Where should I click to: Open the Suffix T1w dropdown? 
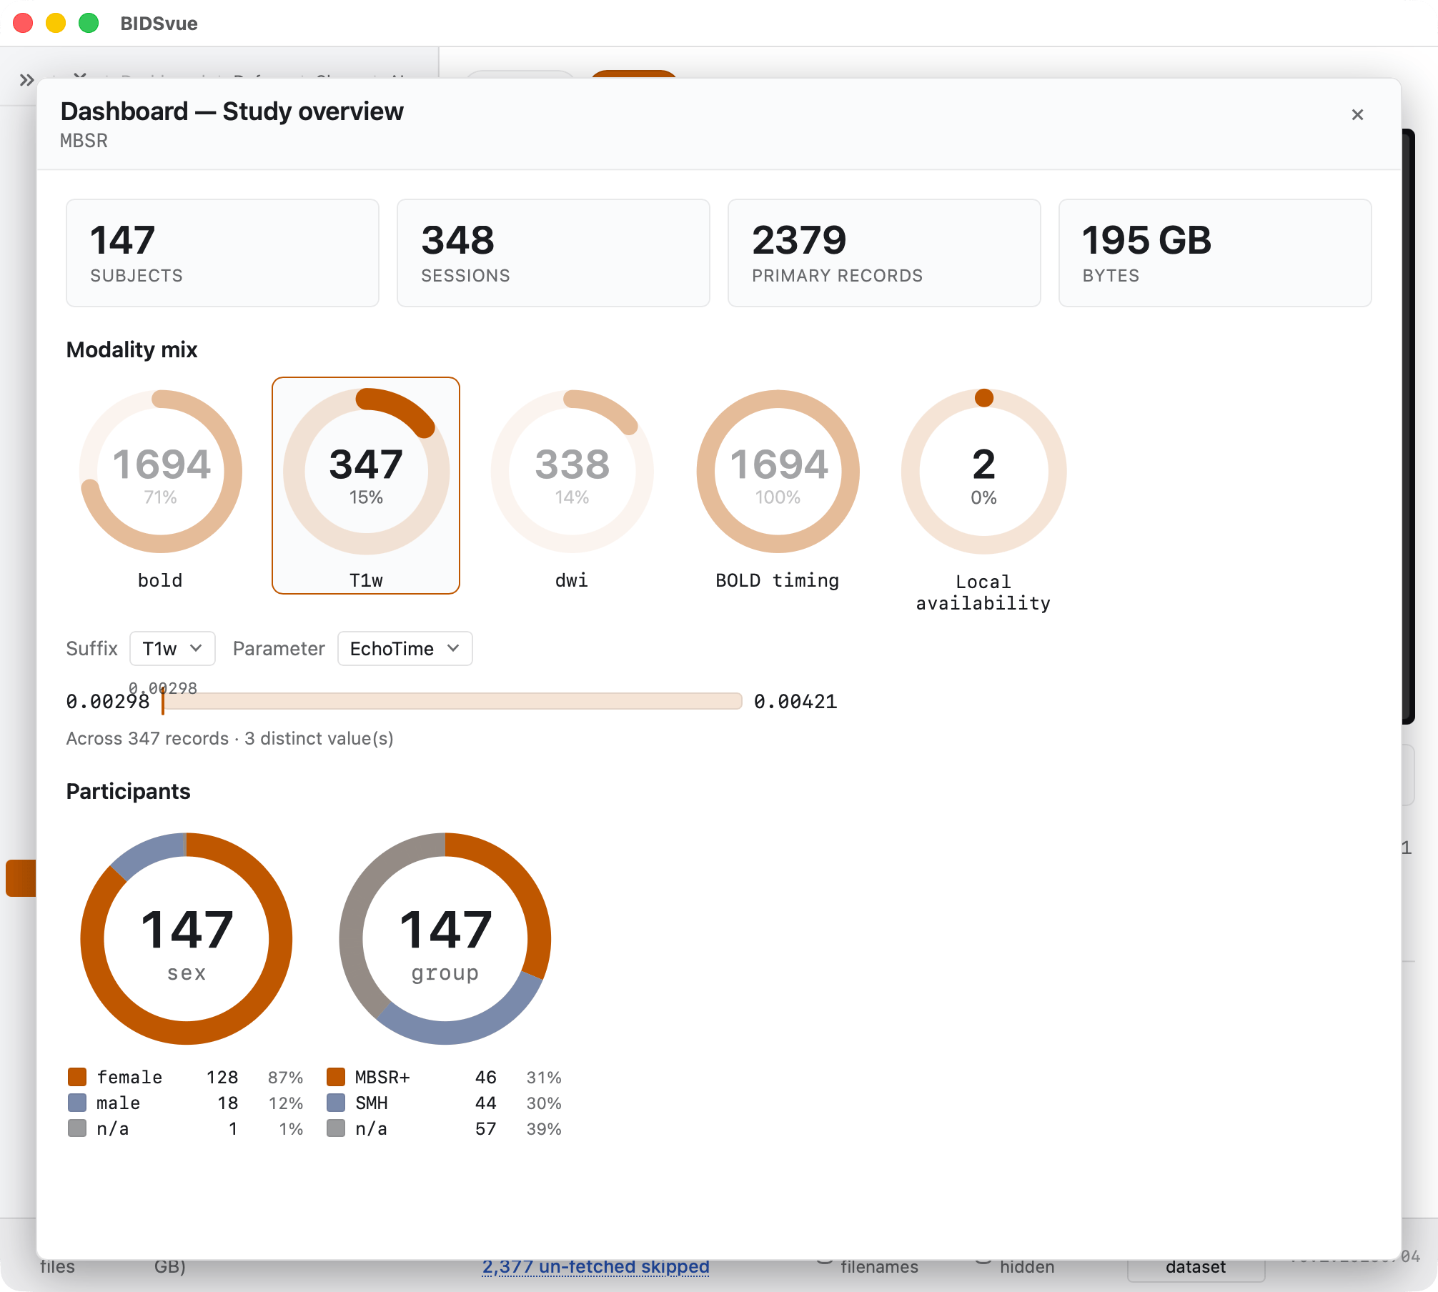pos(172,648)
